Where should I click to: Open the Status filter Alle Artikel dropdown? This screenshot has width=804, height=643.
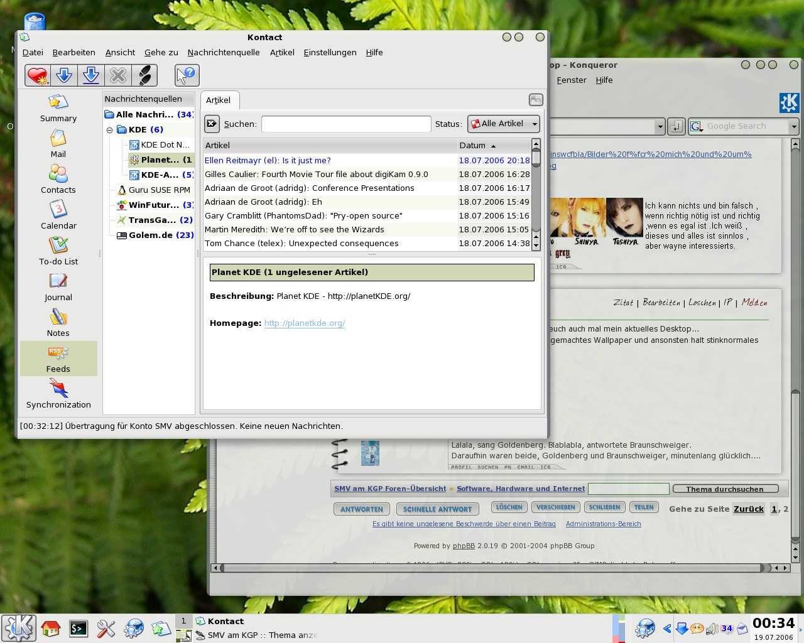(504, 124)
